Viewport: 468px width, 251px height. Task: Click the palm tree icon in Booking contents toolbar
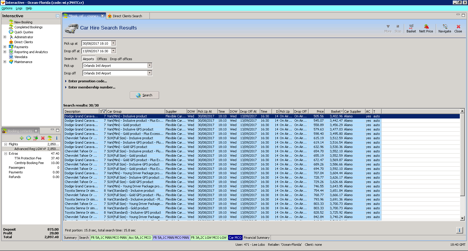(50, 138)
